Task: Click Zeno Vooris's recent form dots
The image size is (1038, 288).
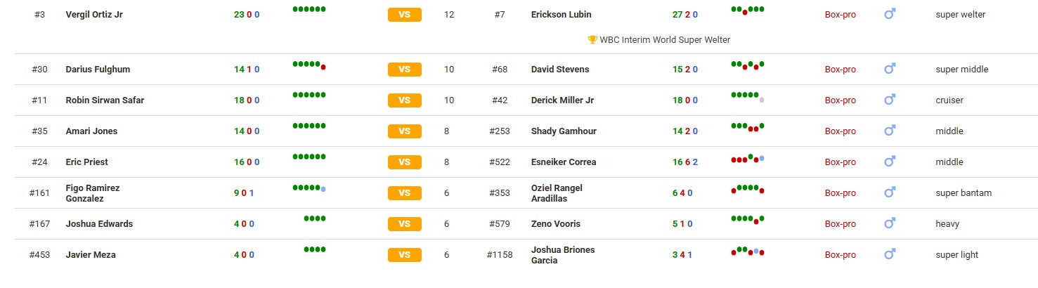Action: tap(748, 219)
